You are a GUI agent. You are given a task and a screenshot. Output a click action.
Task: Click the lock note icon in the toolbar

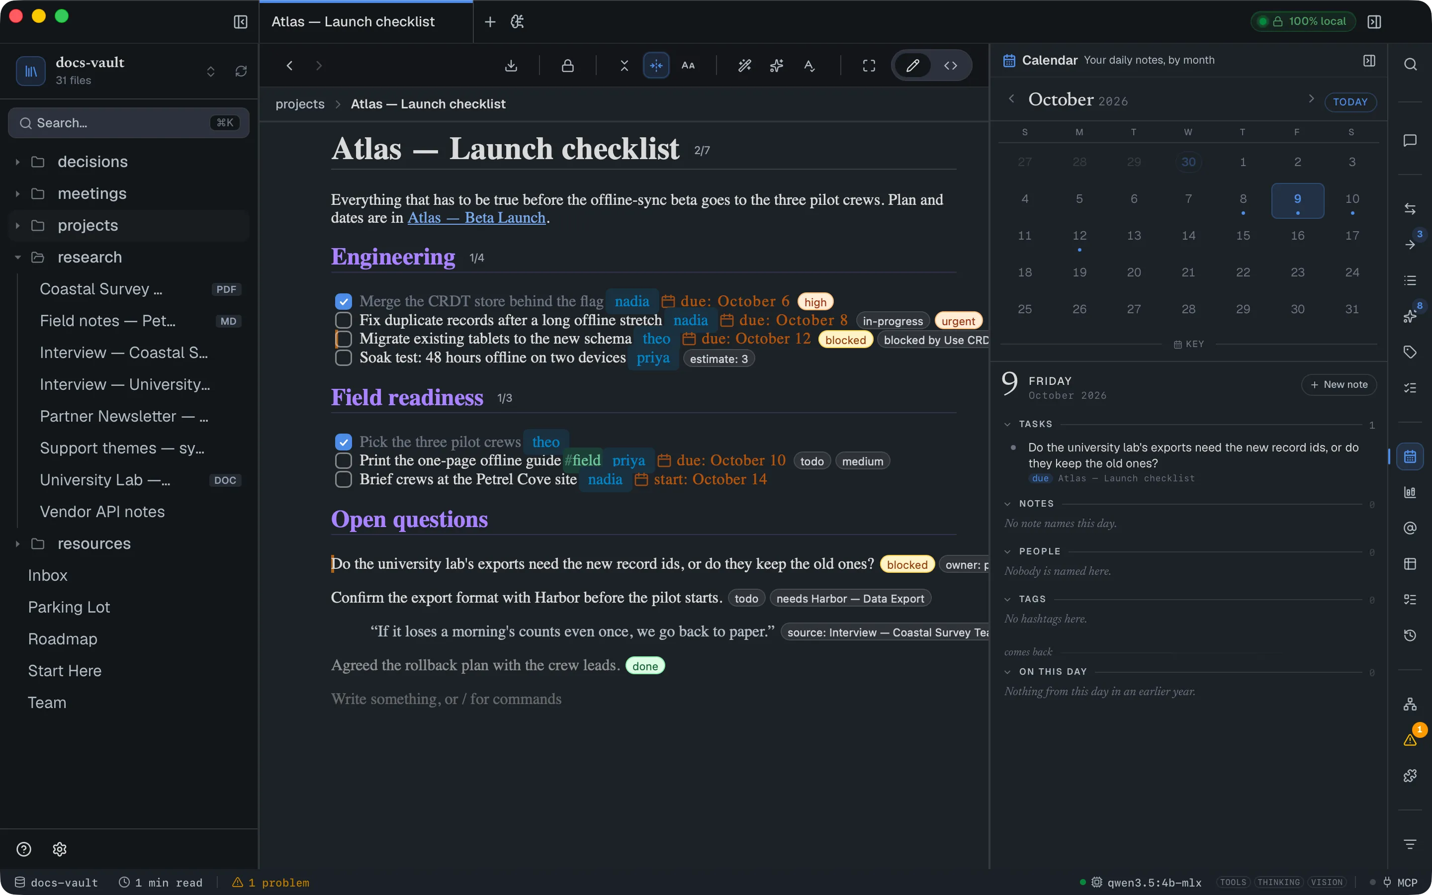click(x=567, y=66)
